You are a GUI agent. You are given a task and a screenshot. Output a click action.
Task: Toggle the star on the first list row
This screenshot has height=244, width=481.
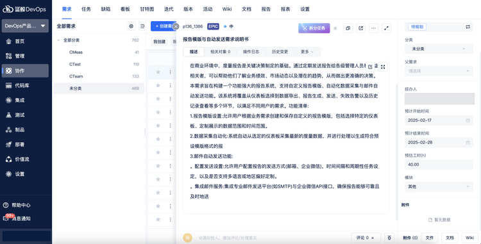[158, 72]
